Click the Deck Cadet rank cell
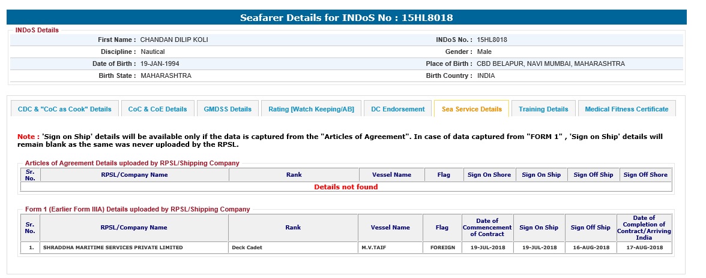 pos(247,247)
